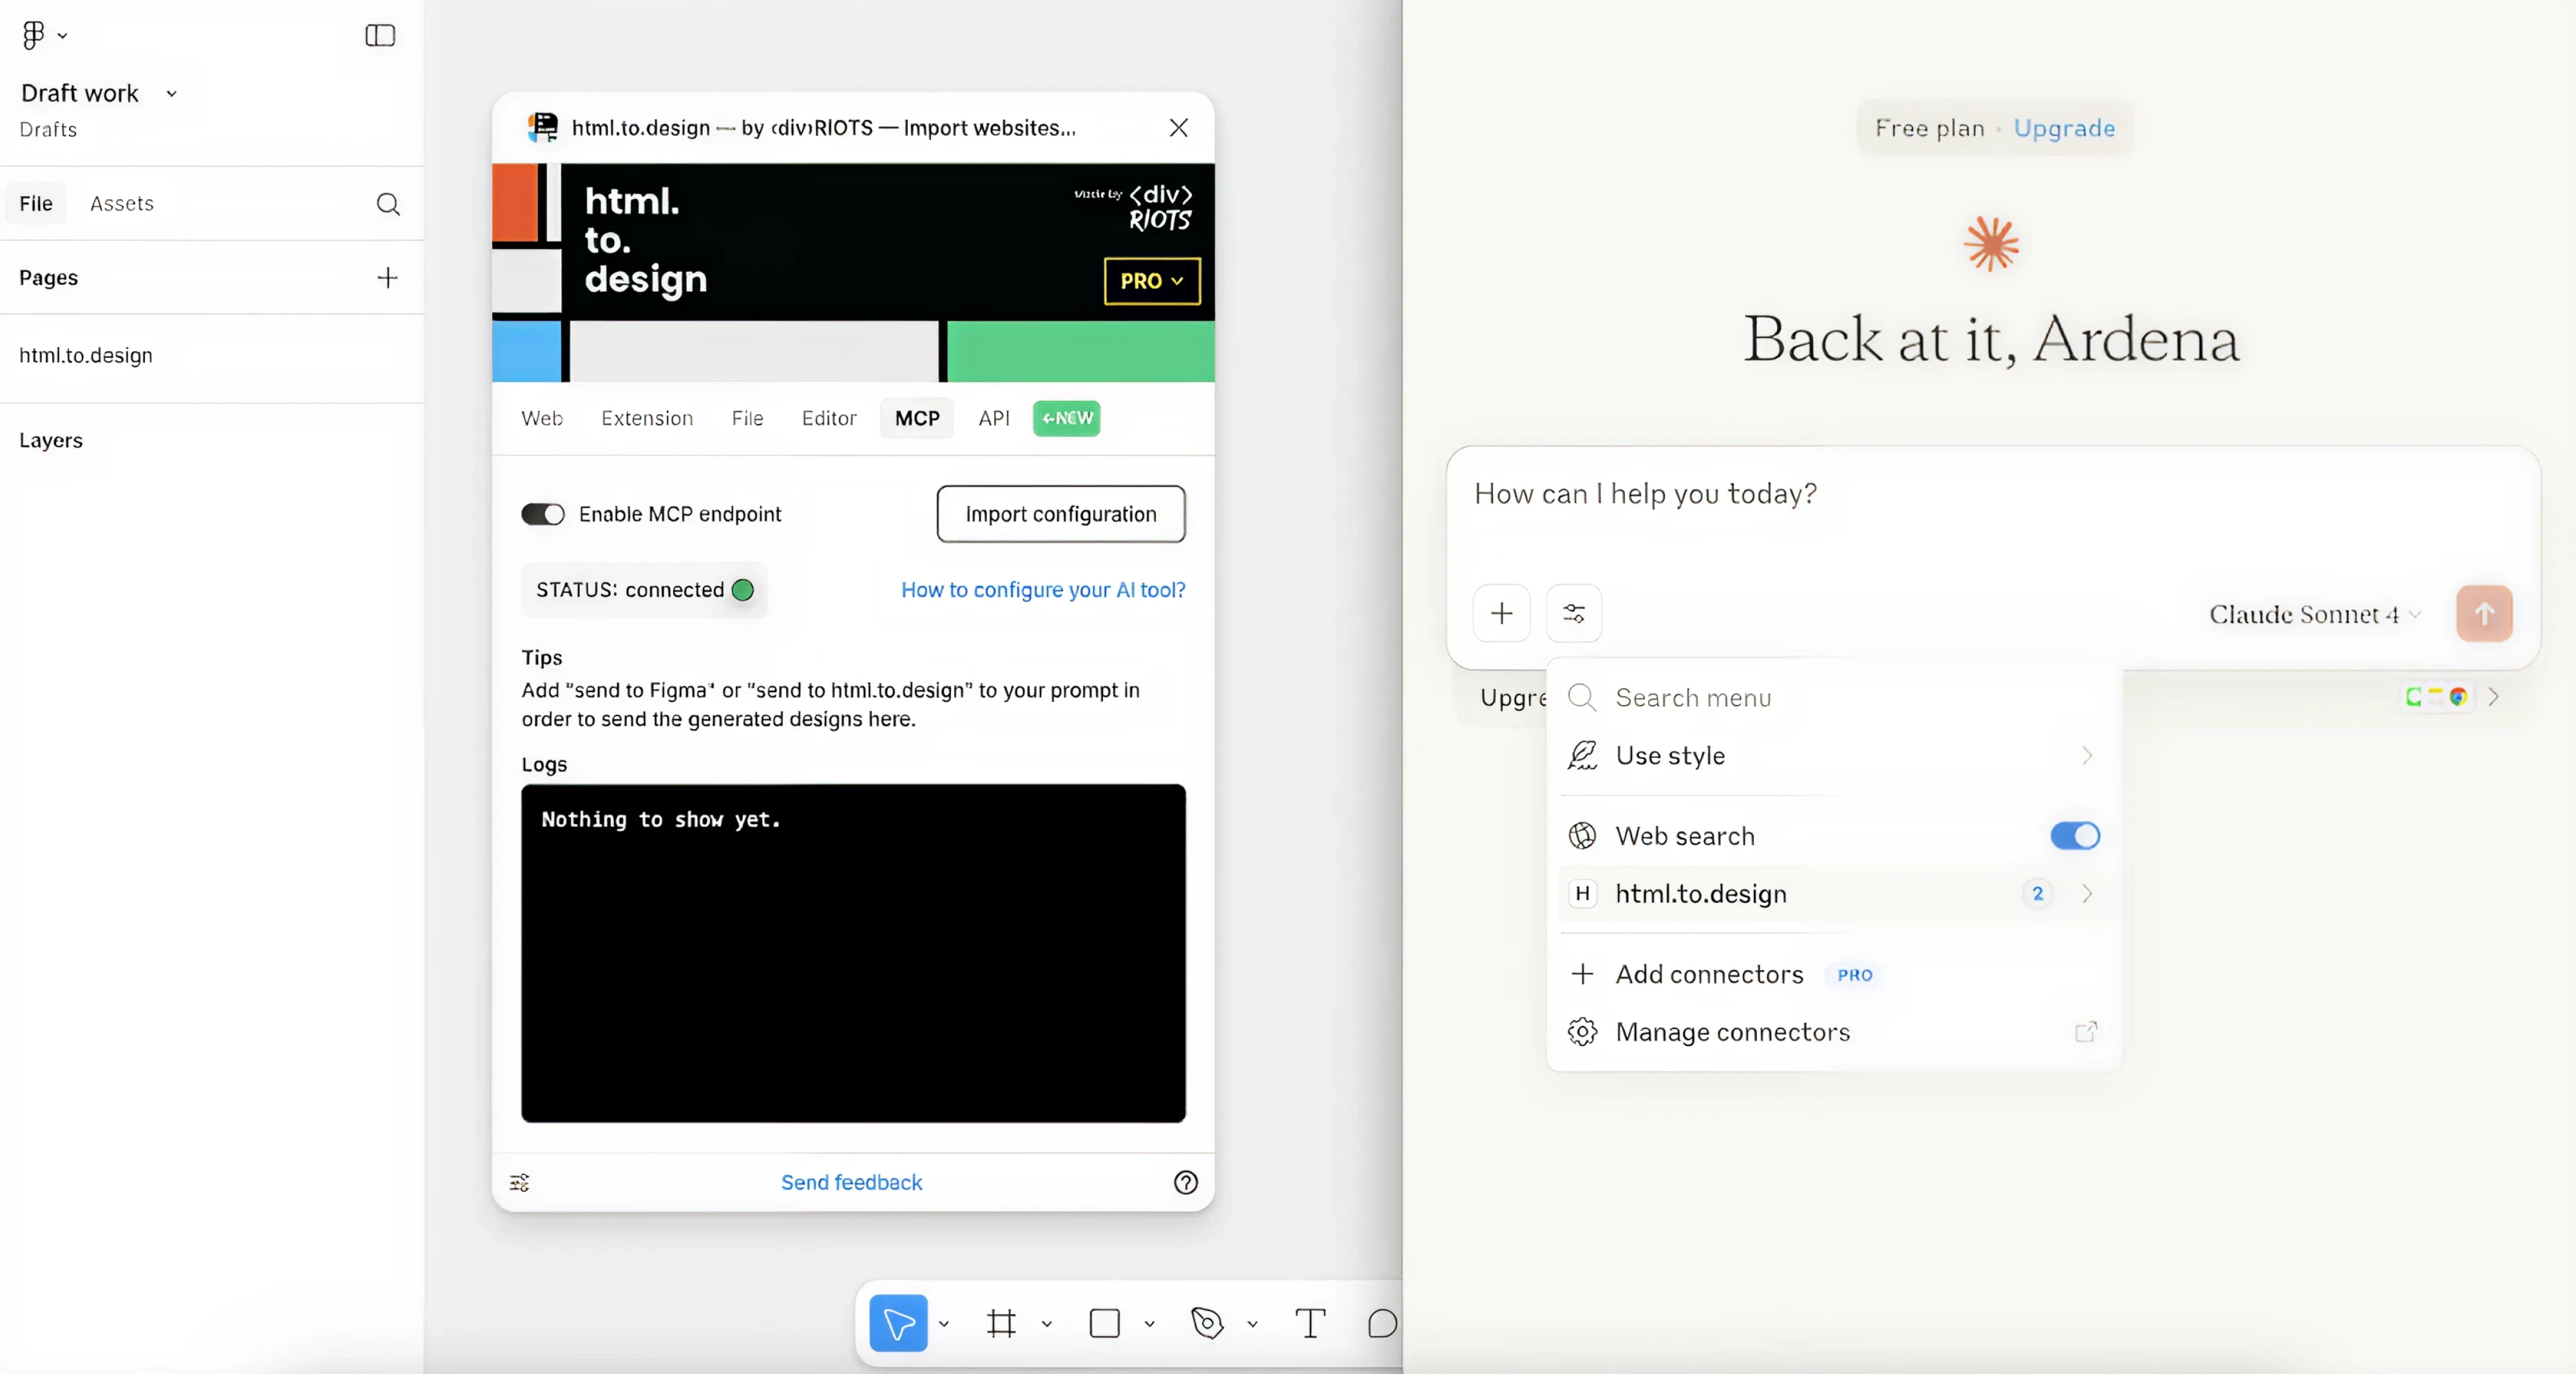
Task: Click the plus icon beside Add connectors
Action: [x=1582, y=973]
